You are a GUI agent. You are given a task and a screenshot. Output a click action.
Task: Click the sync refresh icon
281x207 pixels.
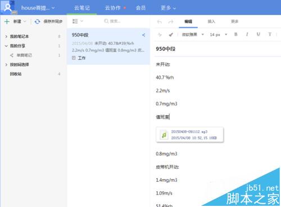coord(37,21)
